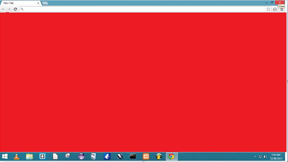Click the extension icon beside the star
Viewport: 288px width, 162px height.
click(x=275, y=9)
